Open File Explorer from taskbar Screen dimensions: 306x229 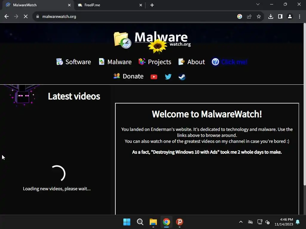click(x=153, y=222)
